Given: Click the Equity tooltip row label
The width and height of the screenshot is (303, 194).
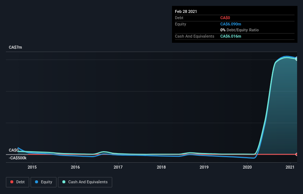Looking at the screenshot, I should pyautogui.click(x=180, y=24).
